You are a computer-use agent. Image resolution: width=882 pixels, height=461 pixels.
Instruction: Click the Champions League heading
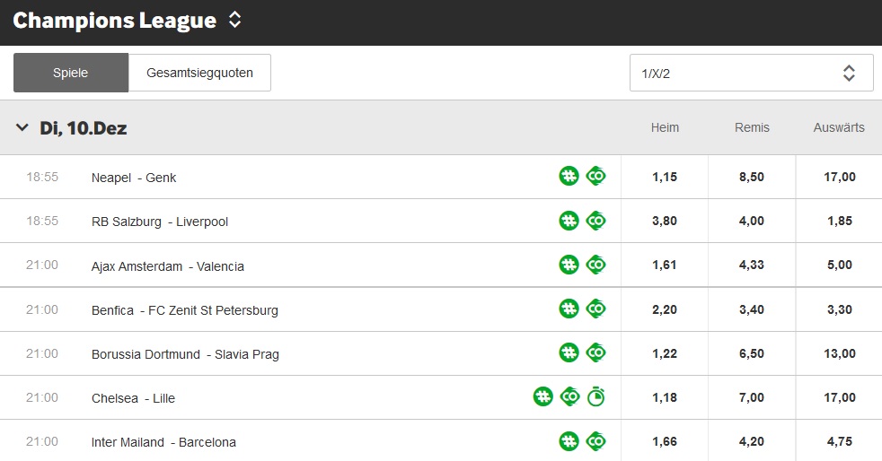pyautogui.click(x=115, y=21)
